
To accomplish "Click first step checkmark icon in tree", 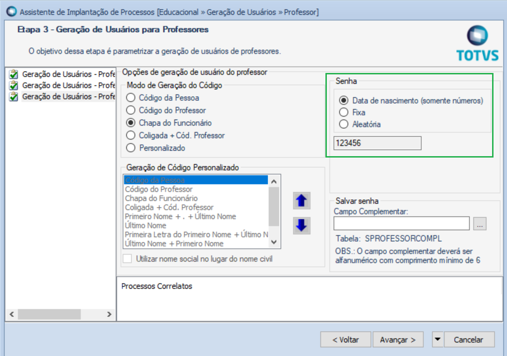I will pyautogui.click(x=14, y=74).
